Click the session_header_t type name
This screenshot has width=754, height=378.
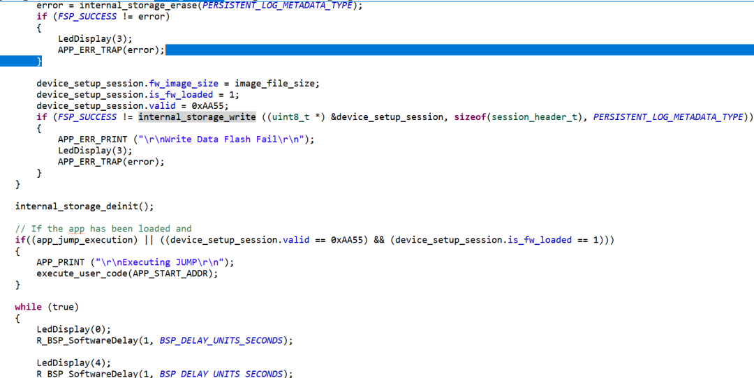point(534,116)
